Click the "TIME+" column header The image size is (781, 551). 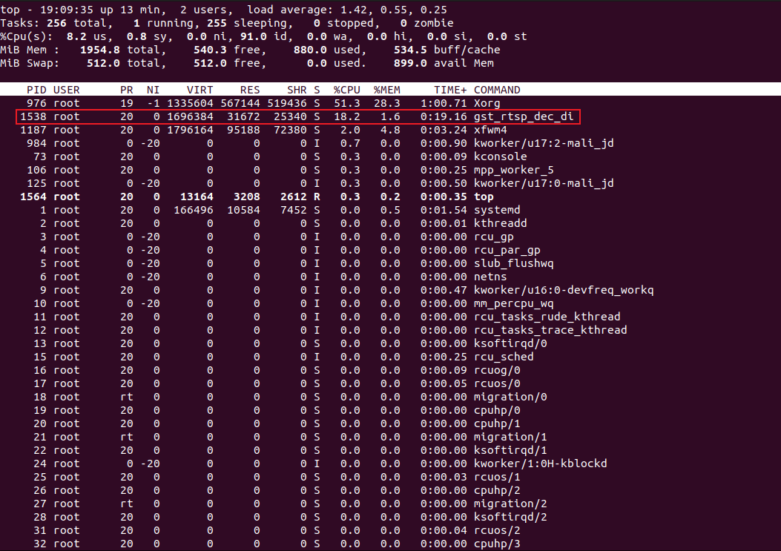450,90
